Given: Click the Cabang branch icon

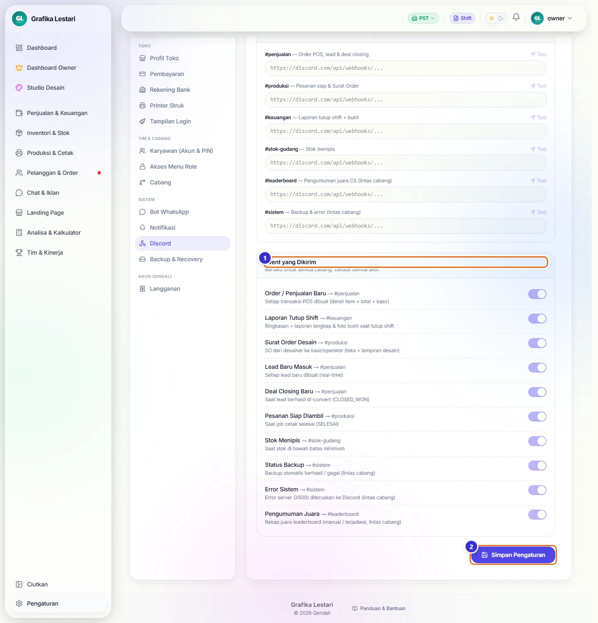Looking at the screenshot, I should click(142, 182).
